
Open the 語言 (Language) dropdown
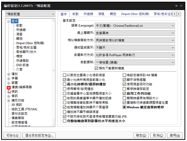pyautogui.click(x=135, y=26)
